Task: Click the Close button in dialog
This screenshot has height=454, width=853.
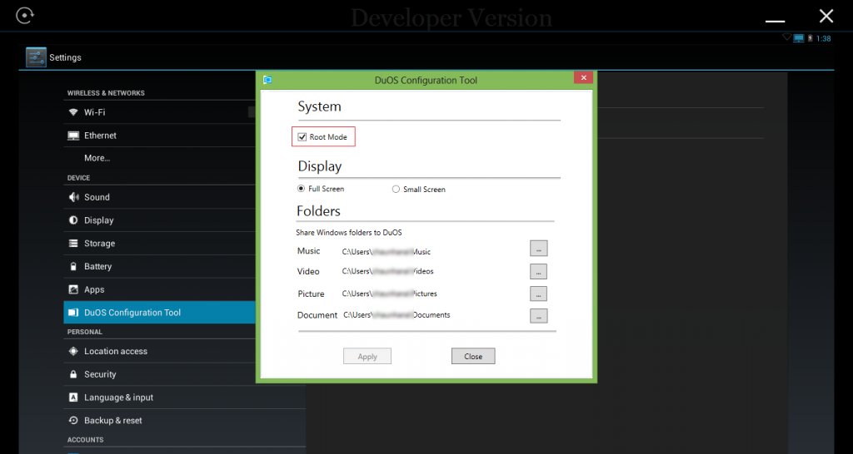Action: pyautogui.click(x=473, y=356)
